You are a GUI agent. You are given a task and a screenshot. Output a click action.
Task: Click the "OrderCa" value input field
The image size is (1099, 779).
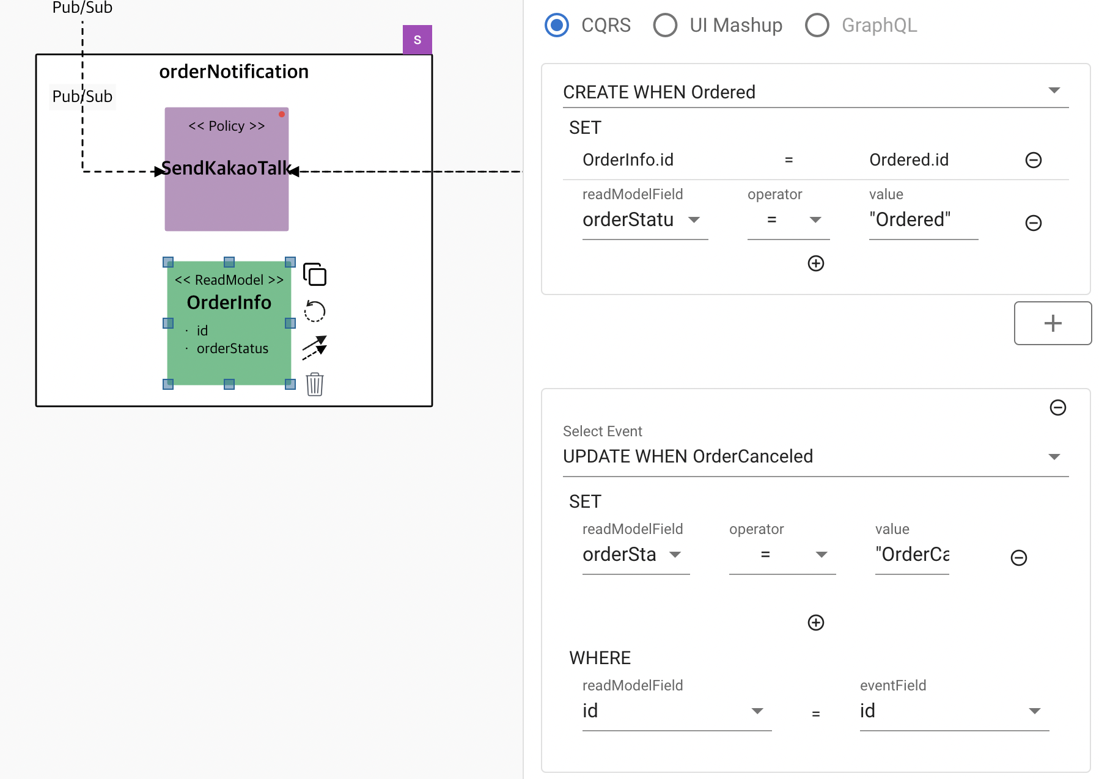coord(912,555)
